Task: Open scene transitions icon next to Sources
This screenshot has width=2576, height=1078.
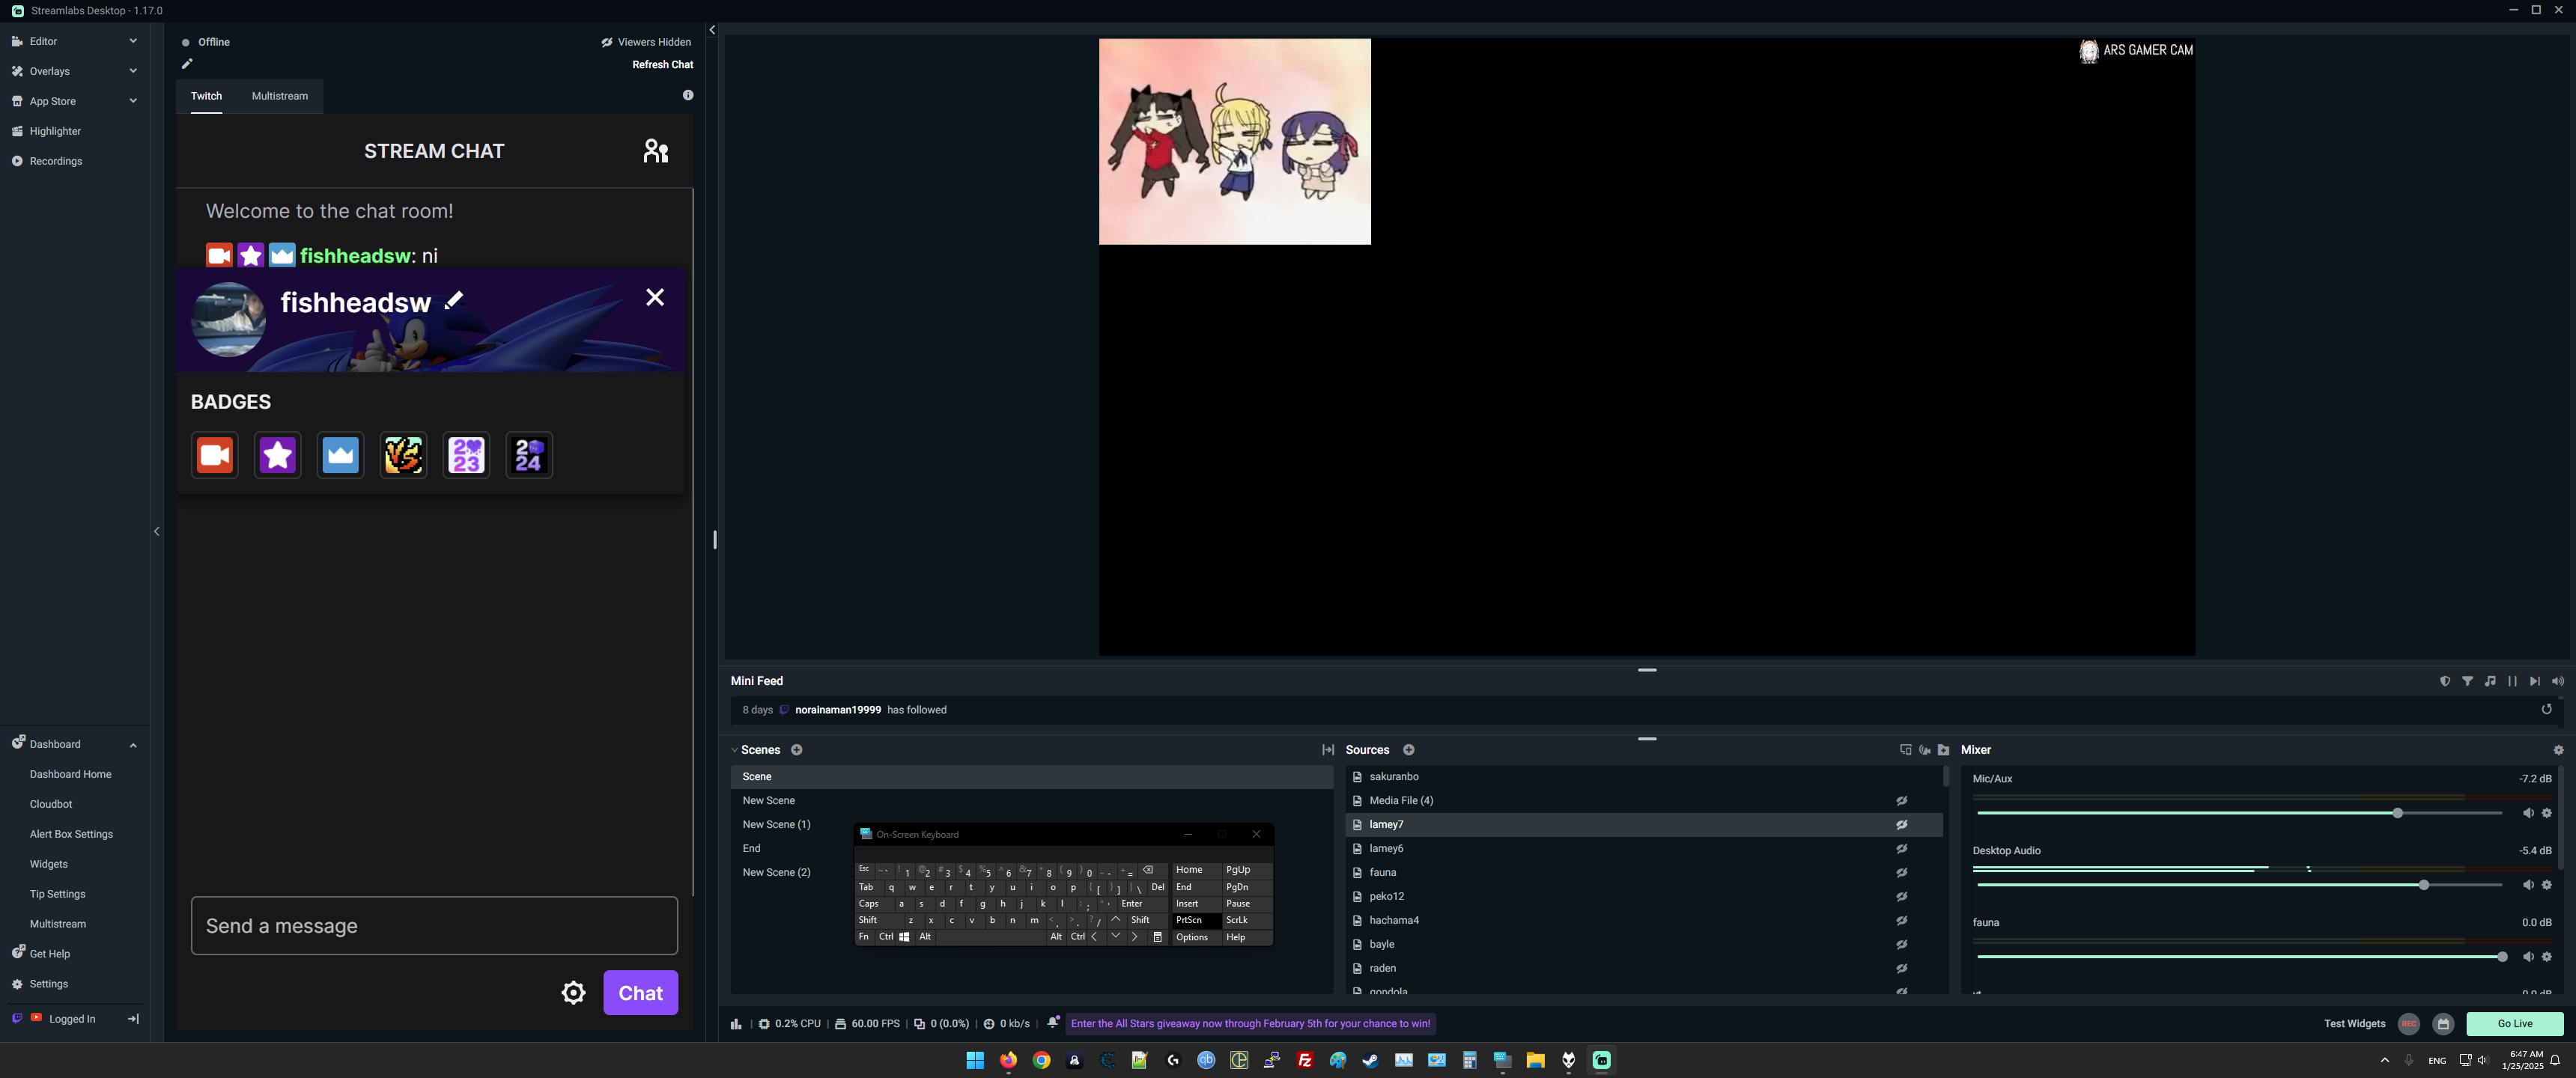Action: pyautogui.click(x=1328, y=750)
